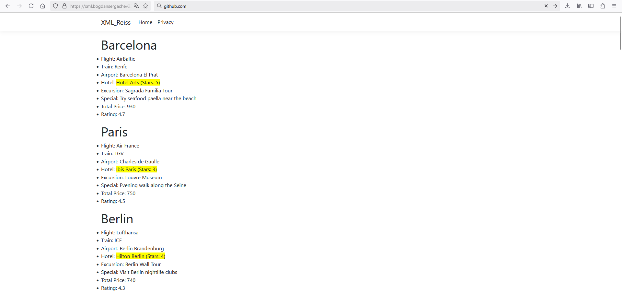
Task: Open the tracking protection shield
Action: pyautogui.click(x=55, y=6)
